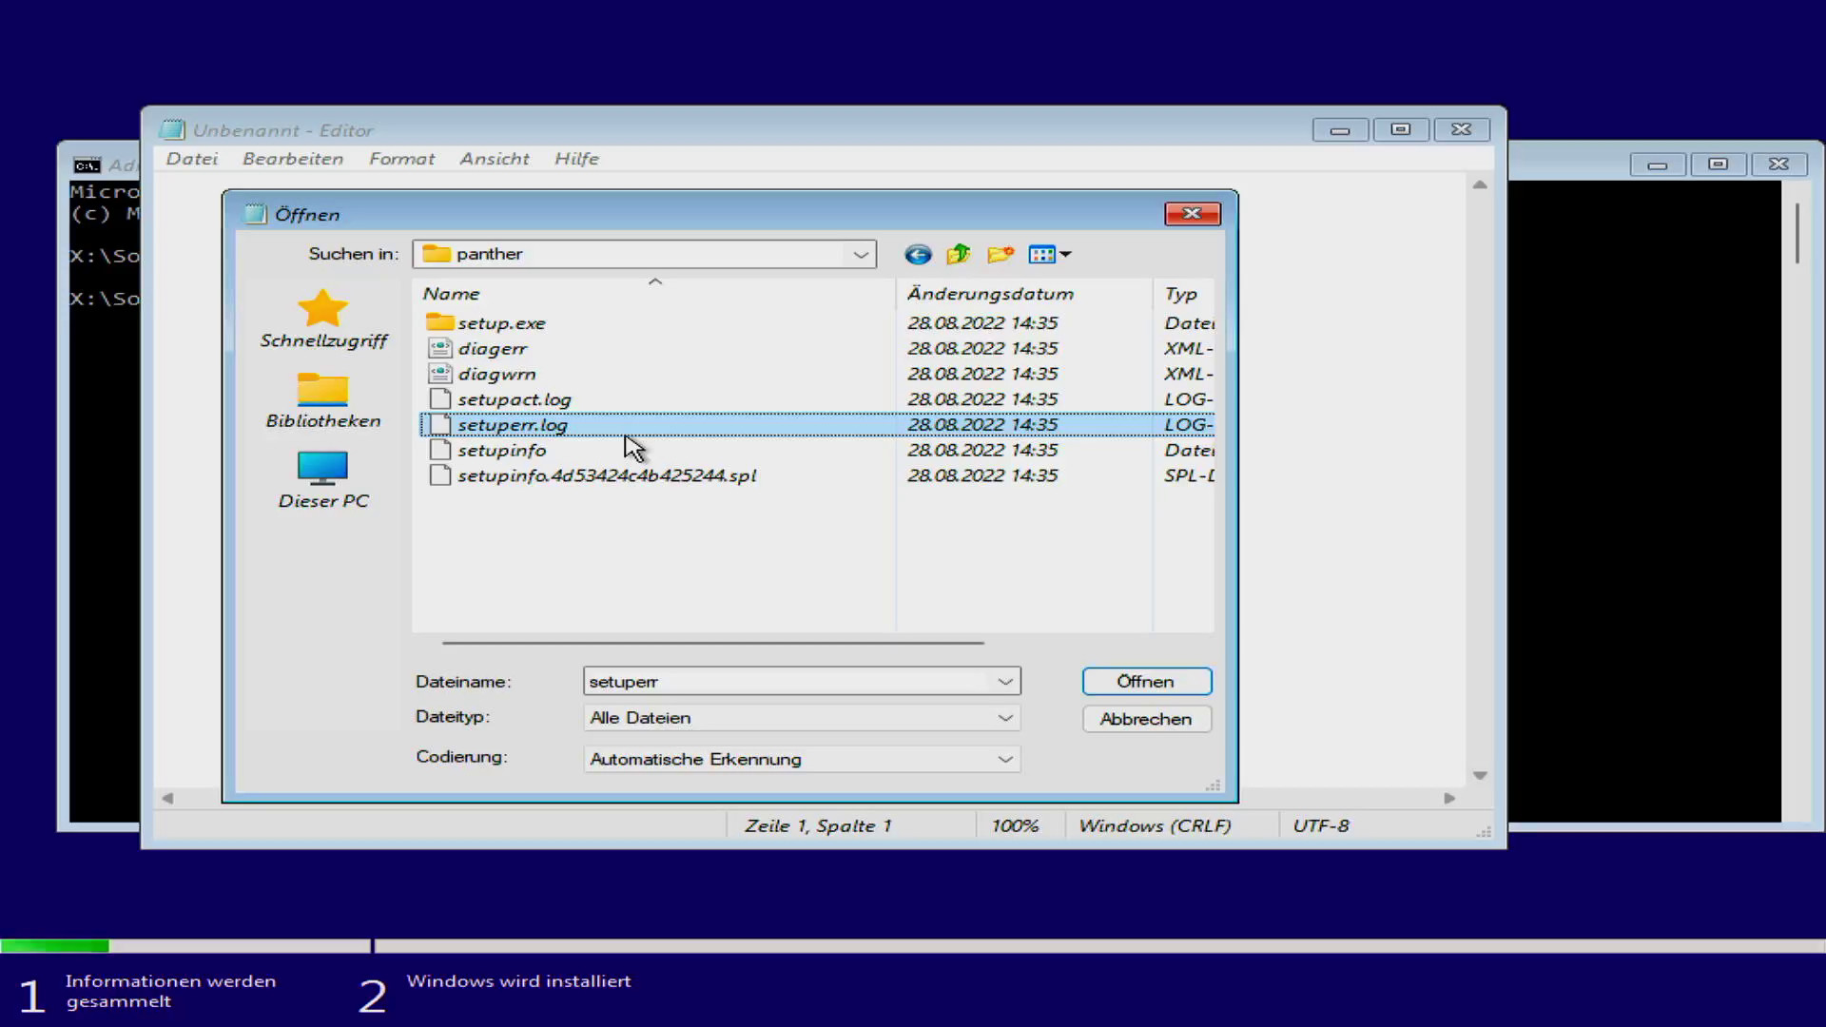Click the Öffnen dialog title icon
This screenshot has width=1826, height=1027.
[254, 214]
